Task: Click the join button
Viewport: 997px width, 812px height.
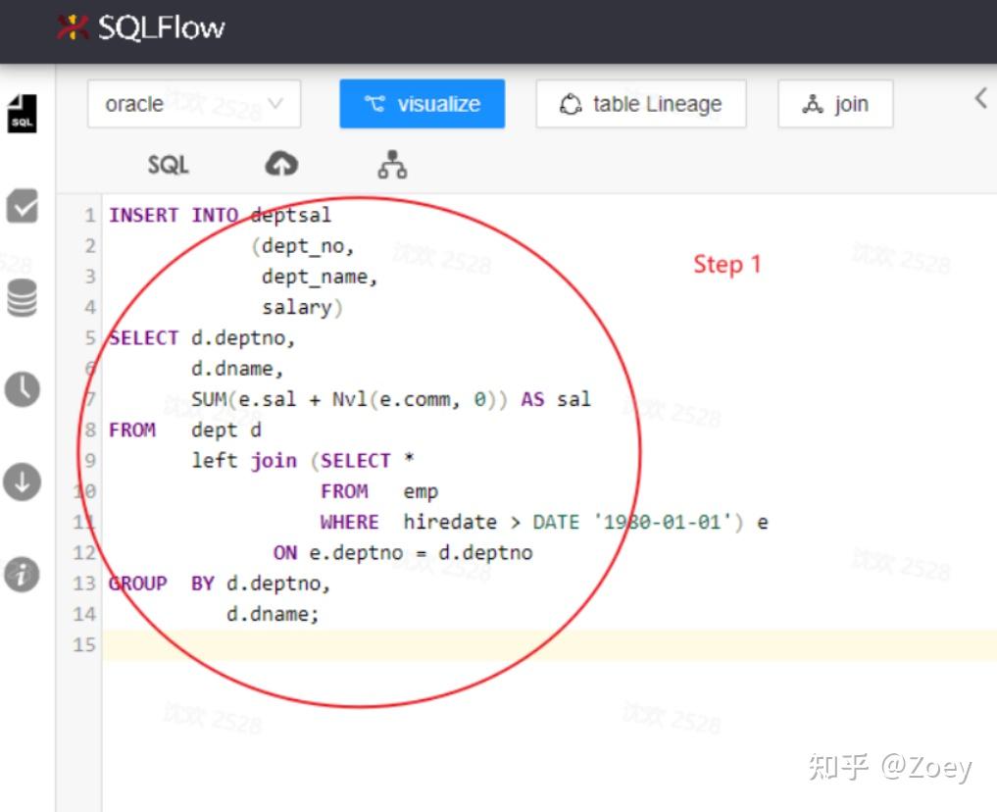Action: click(x=835, y=103)
